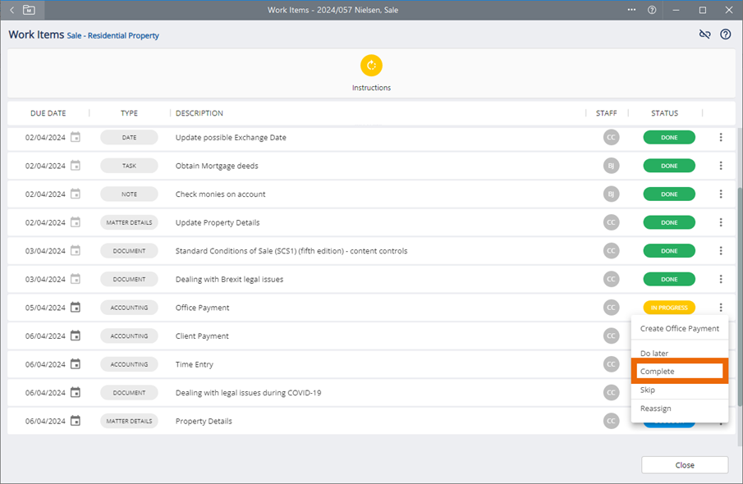Open calendar for Update possible Exchange Date
The width and height of the screenshot is (743, 484).
pos(76,137)
